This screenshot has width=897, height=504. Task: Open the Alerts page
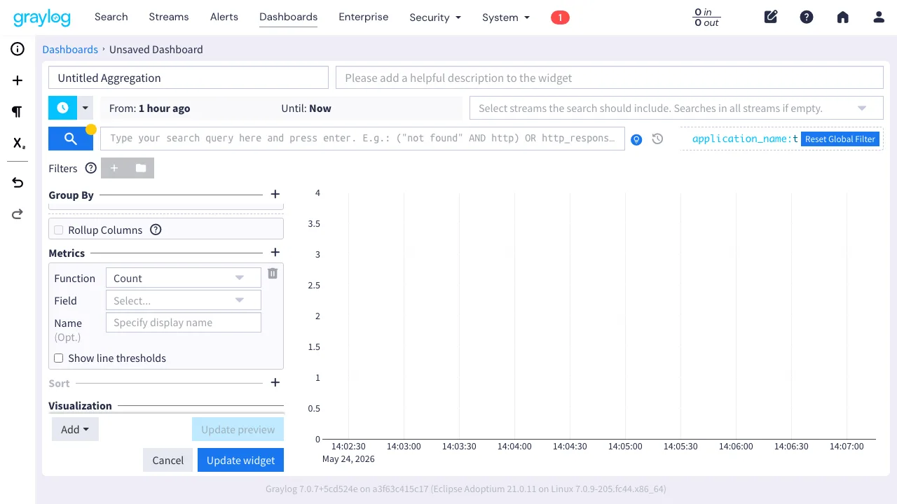[x=224, y=17]
